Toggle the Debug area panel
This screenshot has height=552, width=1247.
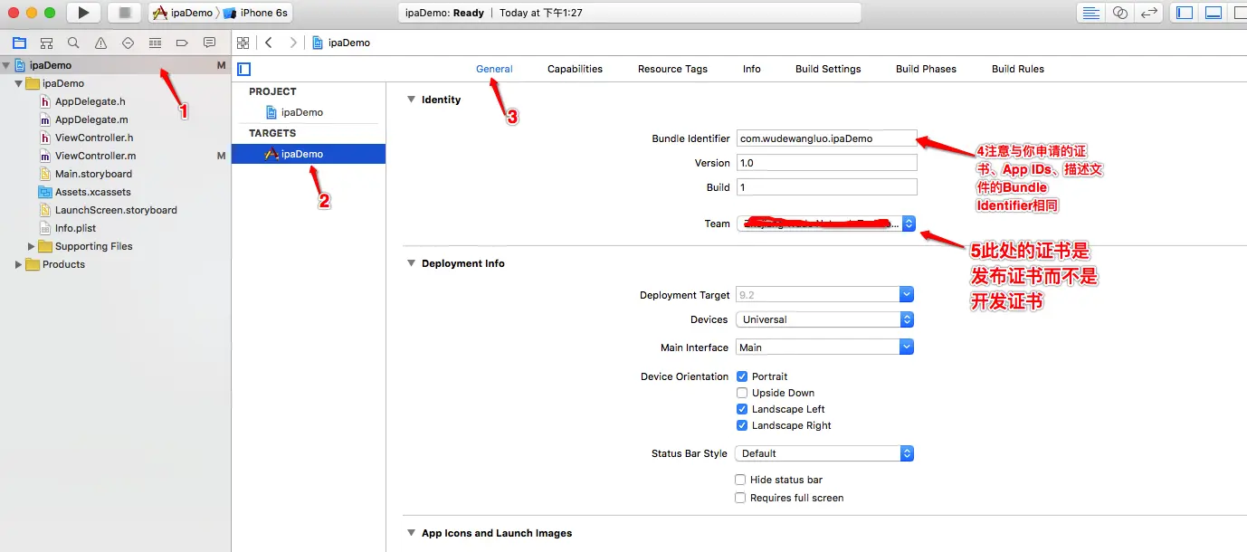pyautogui.click(x=1214, y=13)
